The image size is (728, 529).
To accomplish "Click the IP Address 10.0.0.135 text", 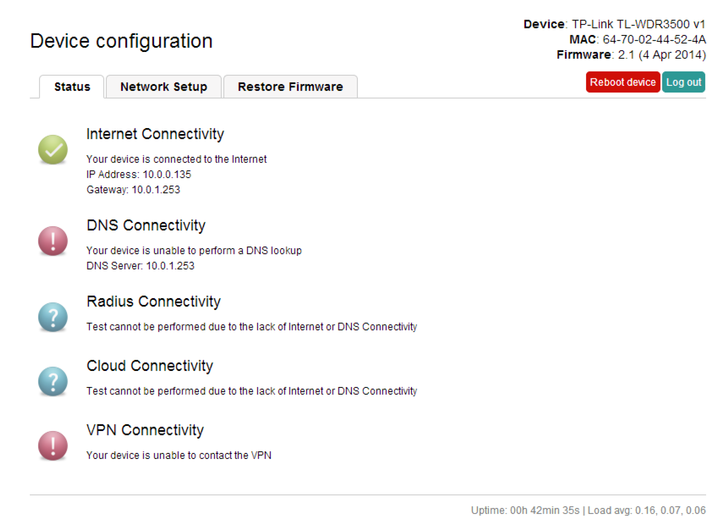I will 139,175.
